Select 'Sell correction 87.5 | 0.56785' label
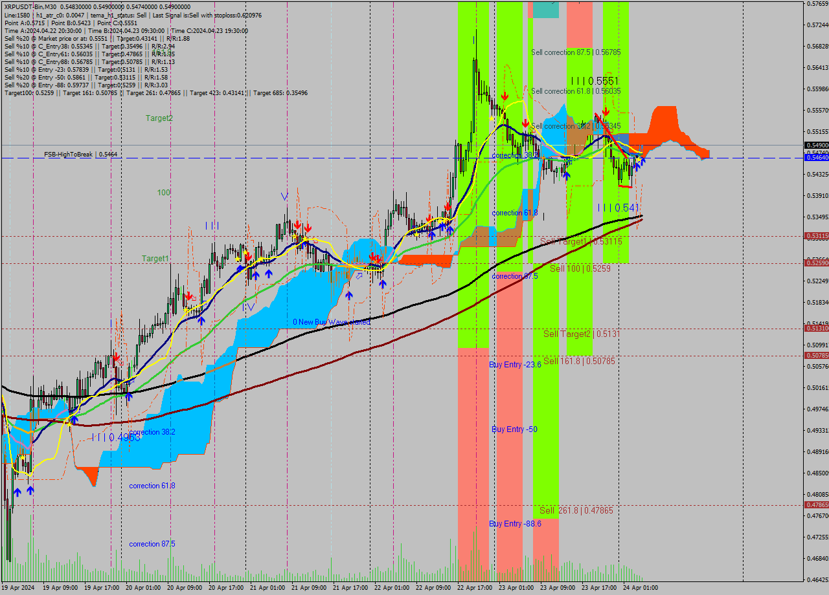Viewport: 829px width, 595px height. (x=576, y=52)
